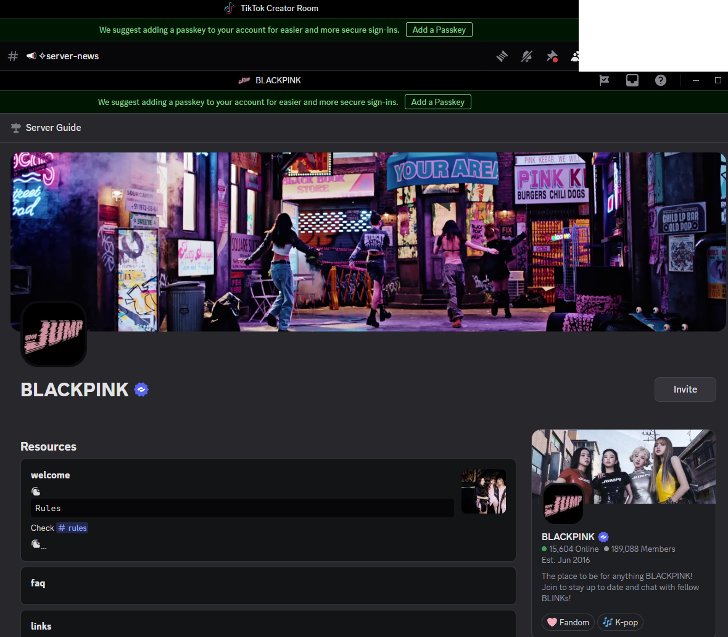Click the music note icon on the K-pop tag
Image resolution: width=728 pixels, height=637 pixels.
(607, 622)
